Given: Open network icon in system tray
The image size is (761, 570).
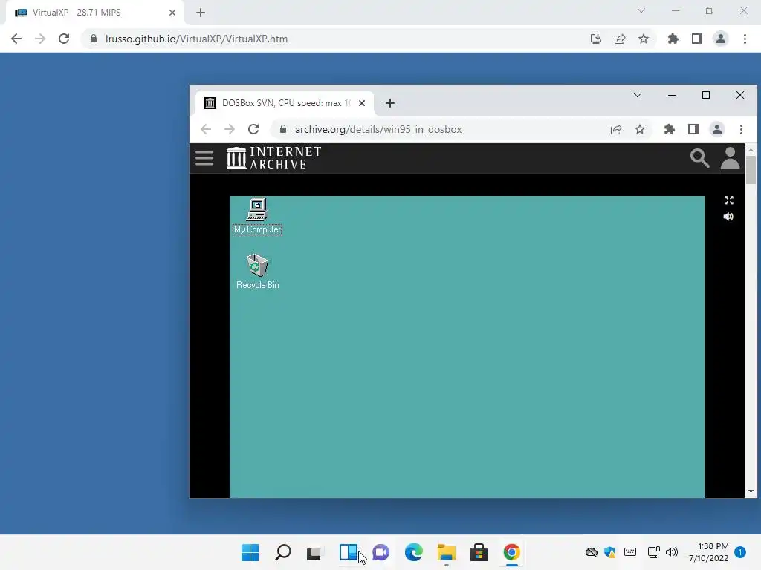Looking at the screenshot, I should click(x=654, y=552).
